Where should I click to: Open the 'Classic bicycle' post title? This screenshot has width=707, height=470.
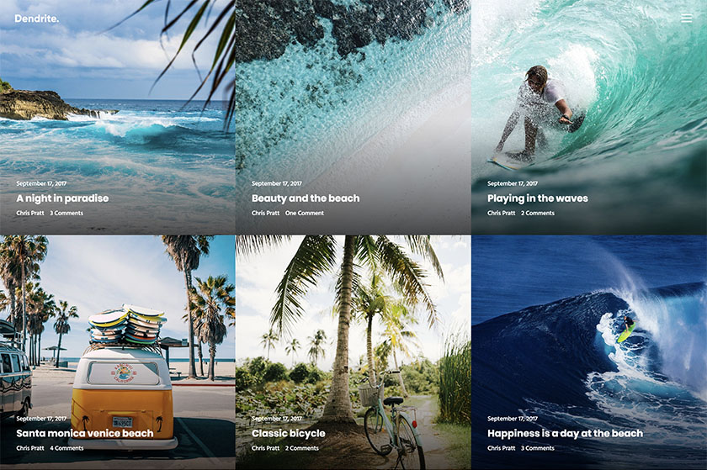[288, 434]
